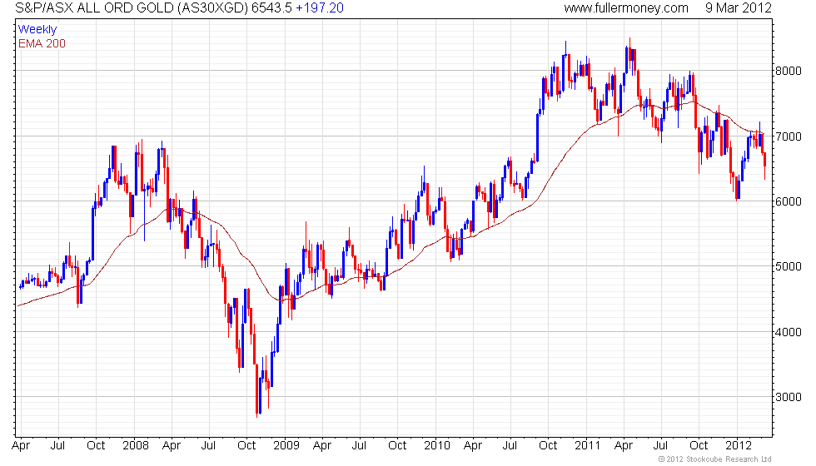Click the Apr label immediately after 2009
This screenshot has width=816, height=466.
(x=322, y=446)
